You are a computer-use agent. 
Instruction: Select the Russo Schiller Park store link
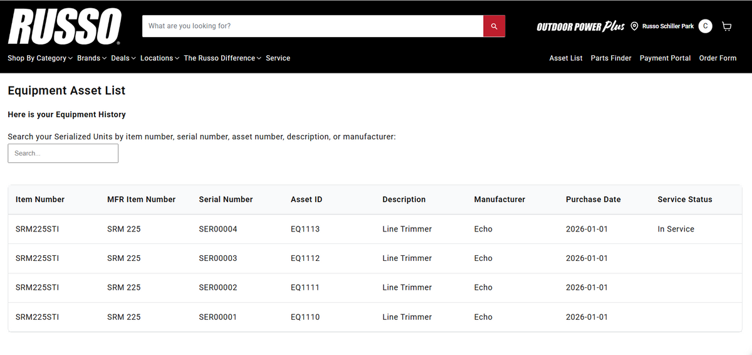pos(668,26)
